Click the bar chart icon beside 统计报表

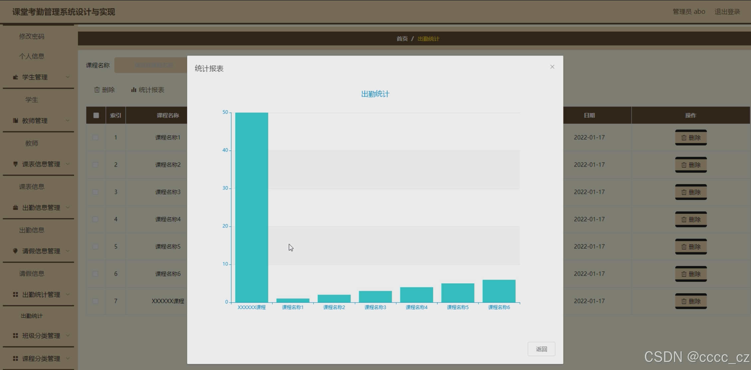pos(134,90)
